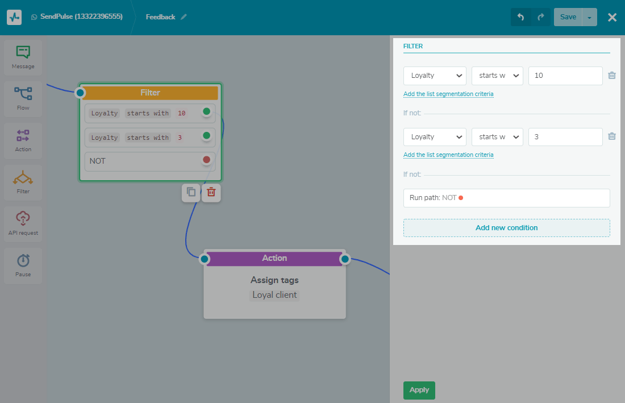Open the 'starts with' operator dropdown
The width and height of the screenshot is (625, 403).
(x=497, y=76)
